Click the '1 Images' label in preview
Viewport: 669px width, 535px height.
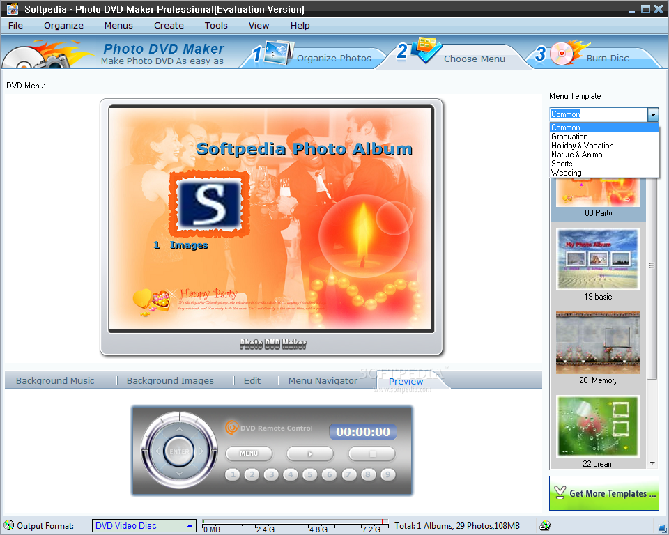(181, 245)
